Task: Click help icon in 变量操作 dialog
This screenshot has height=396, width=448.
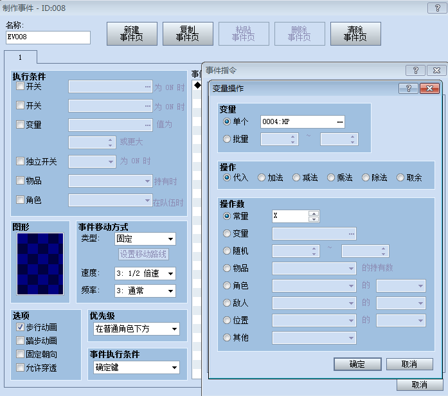Action: pos(409,89)
